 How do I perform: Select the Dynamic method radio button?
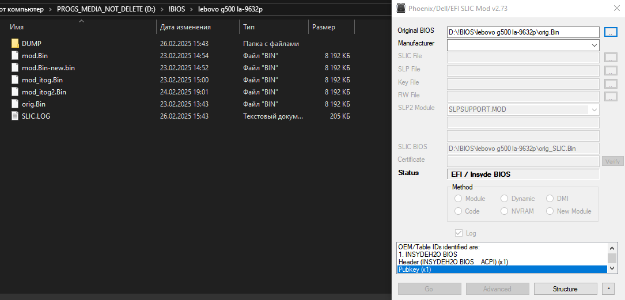(505, 199)
